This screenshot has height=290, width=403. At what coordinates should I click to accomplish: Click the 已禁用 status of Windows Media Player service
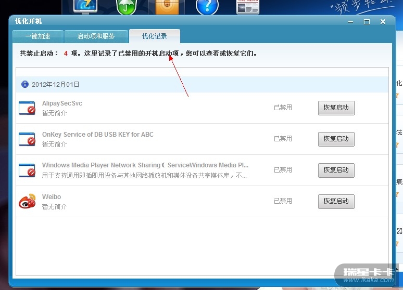pyautogui.click(x=283, y=170)
